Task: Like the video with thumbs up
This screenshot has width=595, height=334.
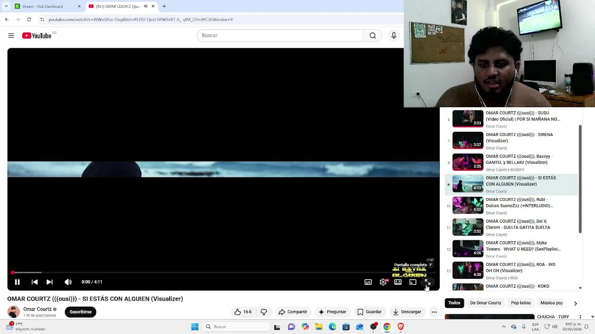Action: [243, 312]
